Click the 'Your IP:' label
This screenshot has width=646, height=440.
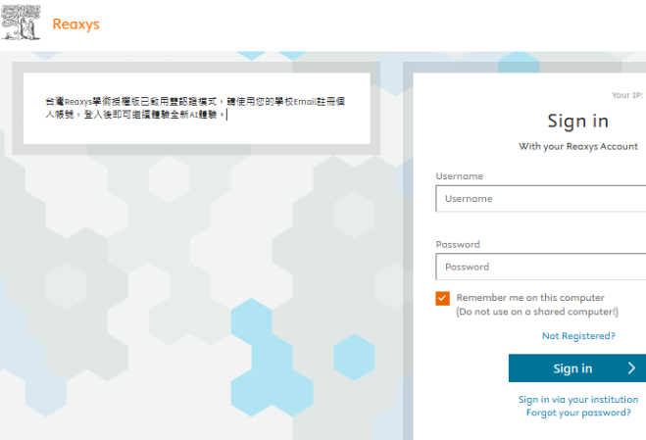(x=627, y=95)
